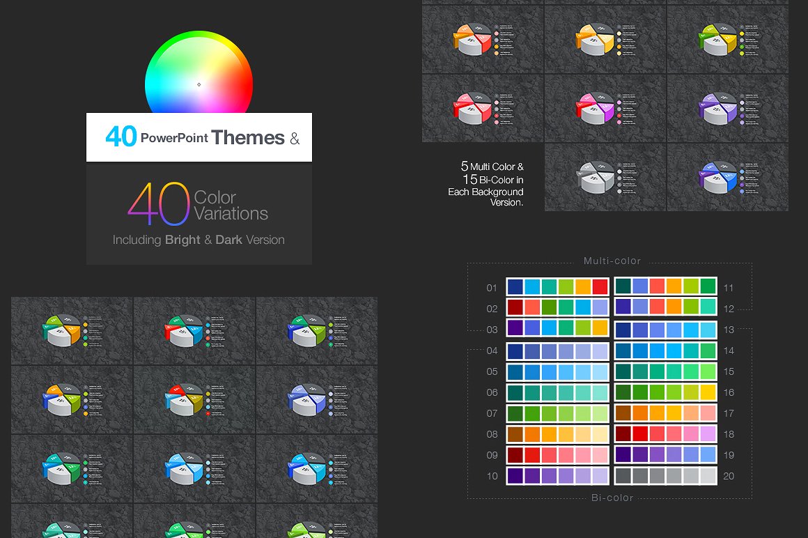
Task: Select red-to-violet palette row 18
Action: click(x=665, y=434)
